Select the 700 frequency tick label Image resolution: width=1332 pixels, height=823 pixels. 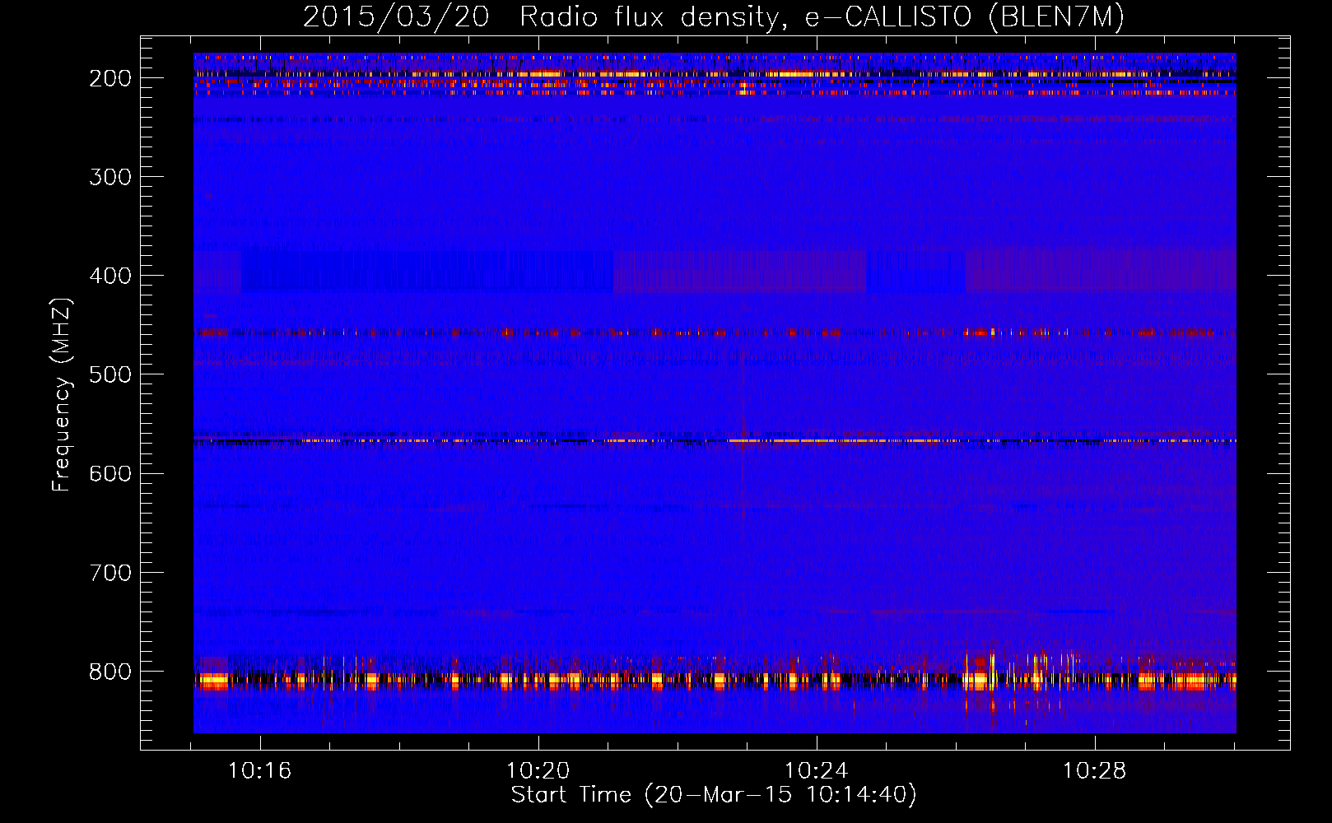pyautogui.click(x=110, y=572)
